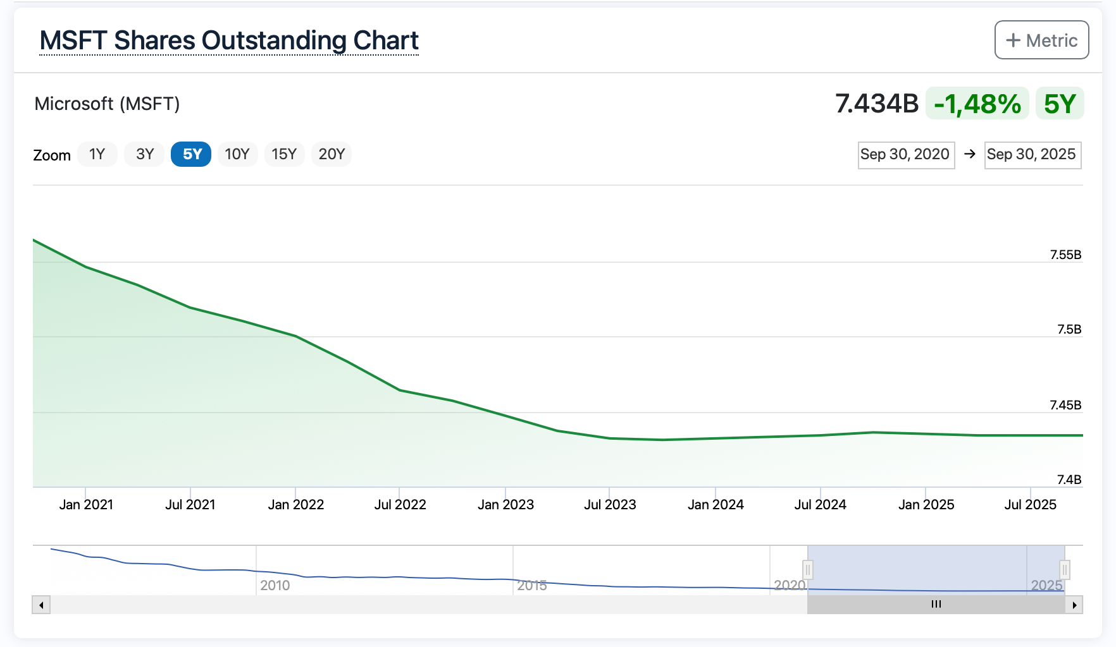1116x647 pixels.
Task: Open the Sep 30, 2020 start date field
Action: [905, 155]
